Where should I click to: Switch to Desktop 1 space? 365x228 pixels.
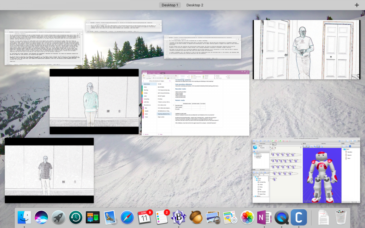170,5
